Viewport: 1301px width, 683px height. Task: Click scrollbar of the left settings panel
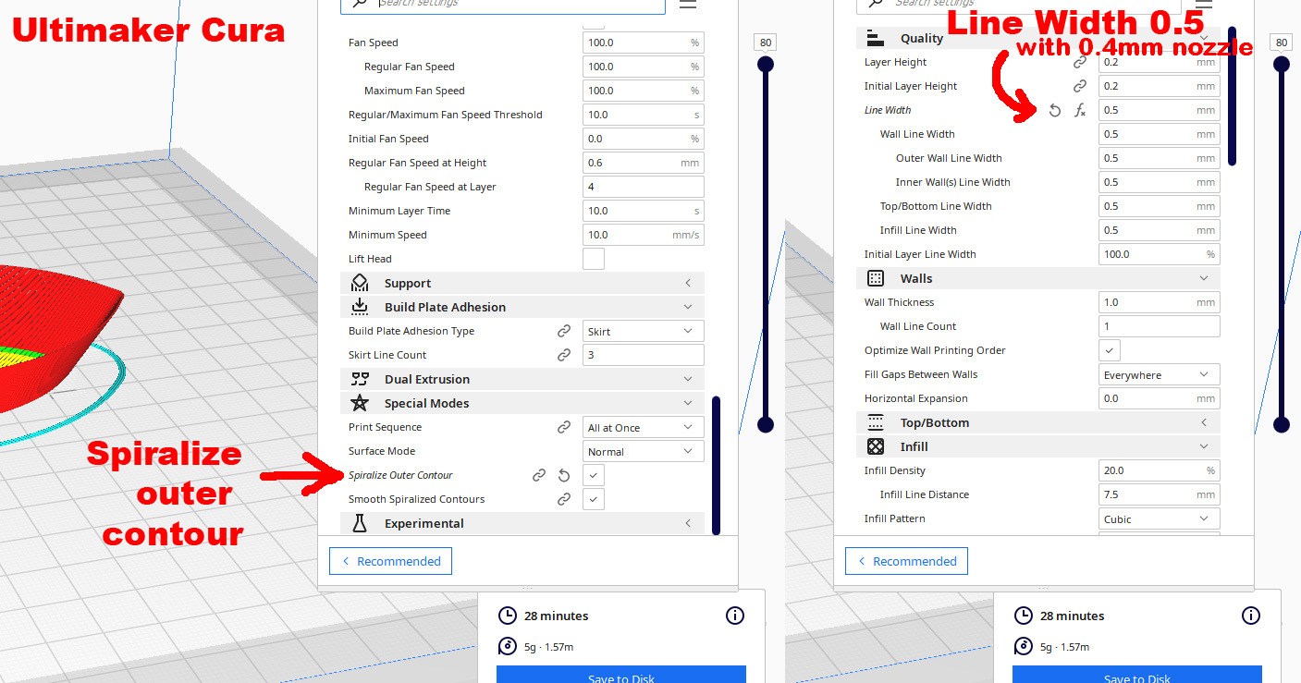pos(717,465)
